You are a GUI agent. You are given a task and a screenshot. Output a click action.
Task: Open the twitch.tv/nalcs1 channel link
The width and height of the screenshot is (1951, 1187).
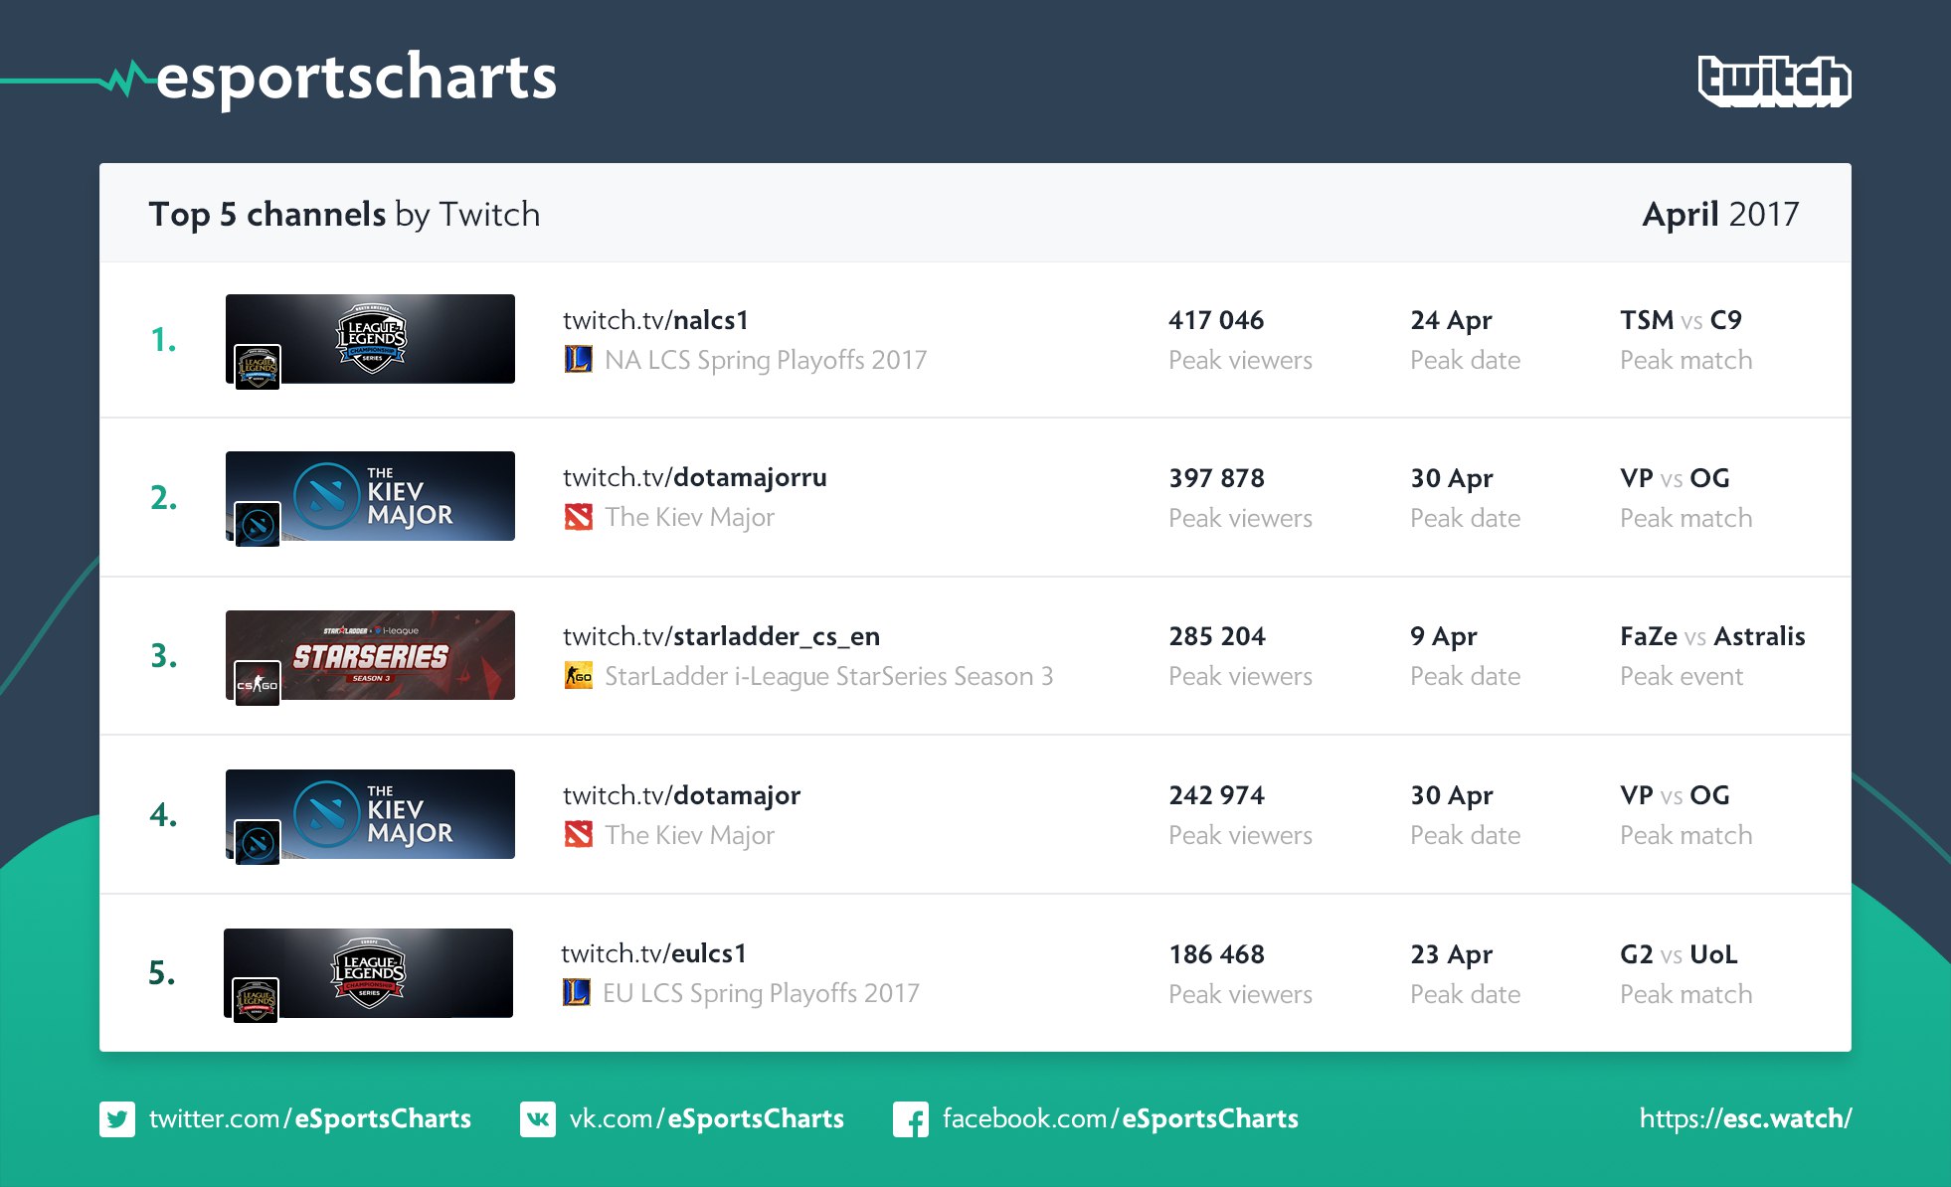655,320
